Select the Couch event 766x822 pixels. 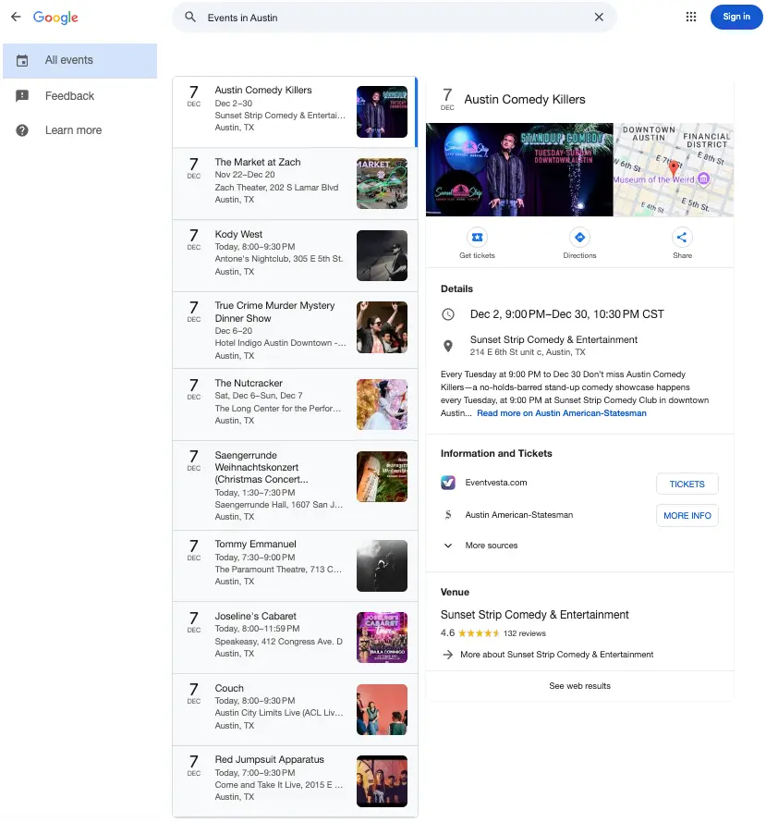[295, 710]
